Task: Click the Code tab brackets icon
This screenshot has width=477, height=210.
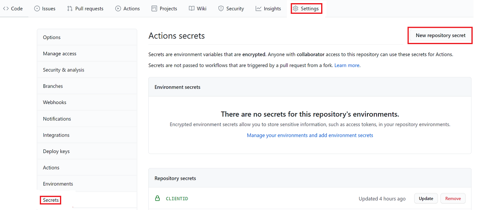Action: pos(6,8)
